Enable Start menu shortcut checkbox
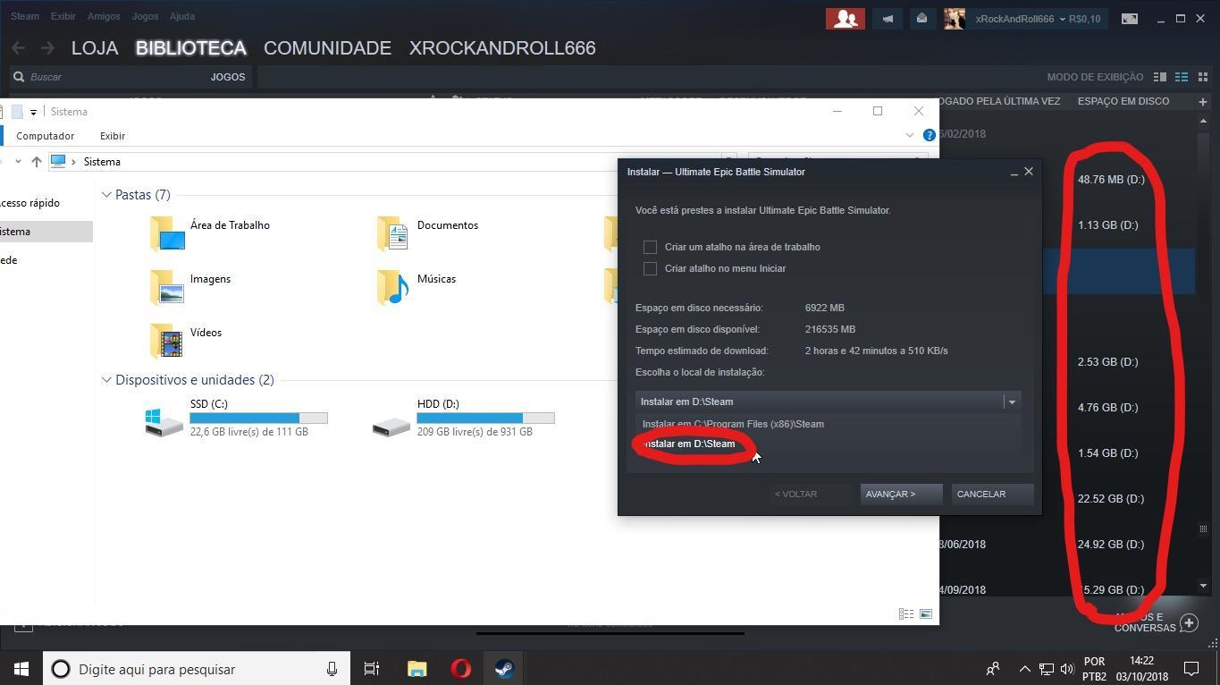 tap(650, 268)
